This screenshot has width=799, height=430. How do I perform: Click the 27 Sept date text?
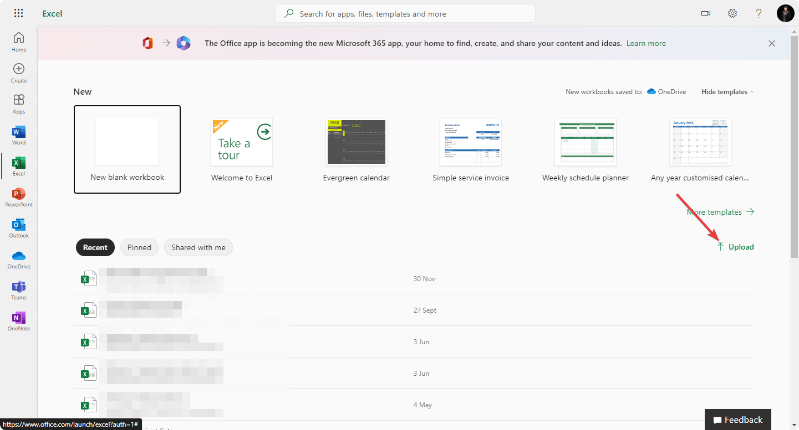tap(425, 310)
